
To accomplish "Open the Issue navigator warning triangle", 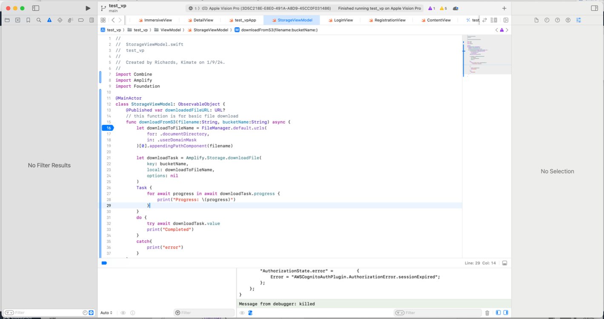I will [x=49, y=20].
